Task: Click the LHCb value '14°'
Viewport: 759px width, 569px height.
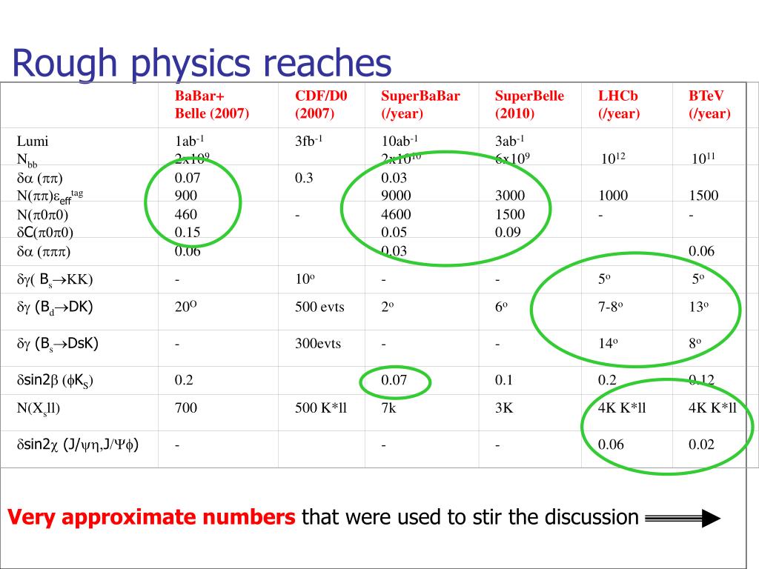Action: [x=608, y=344]
